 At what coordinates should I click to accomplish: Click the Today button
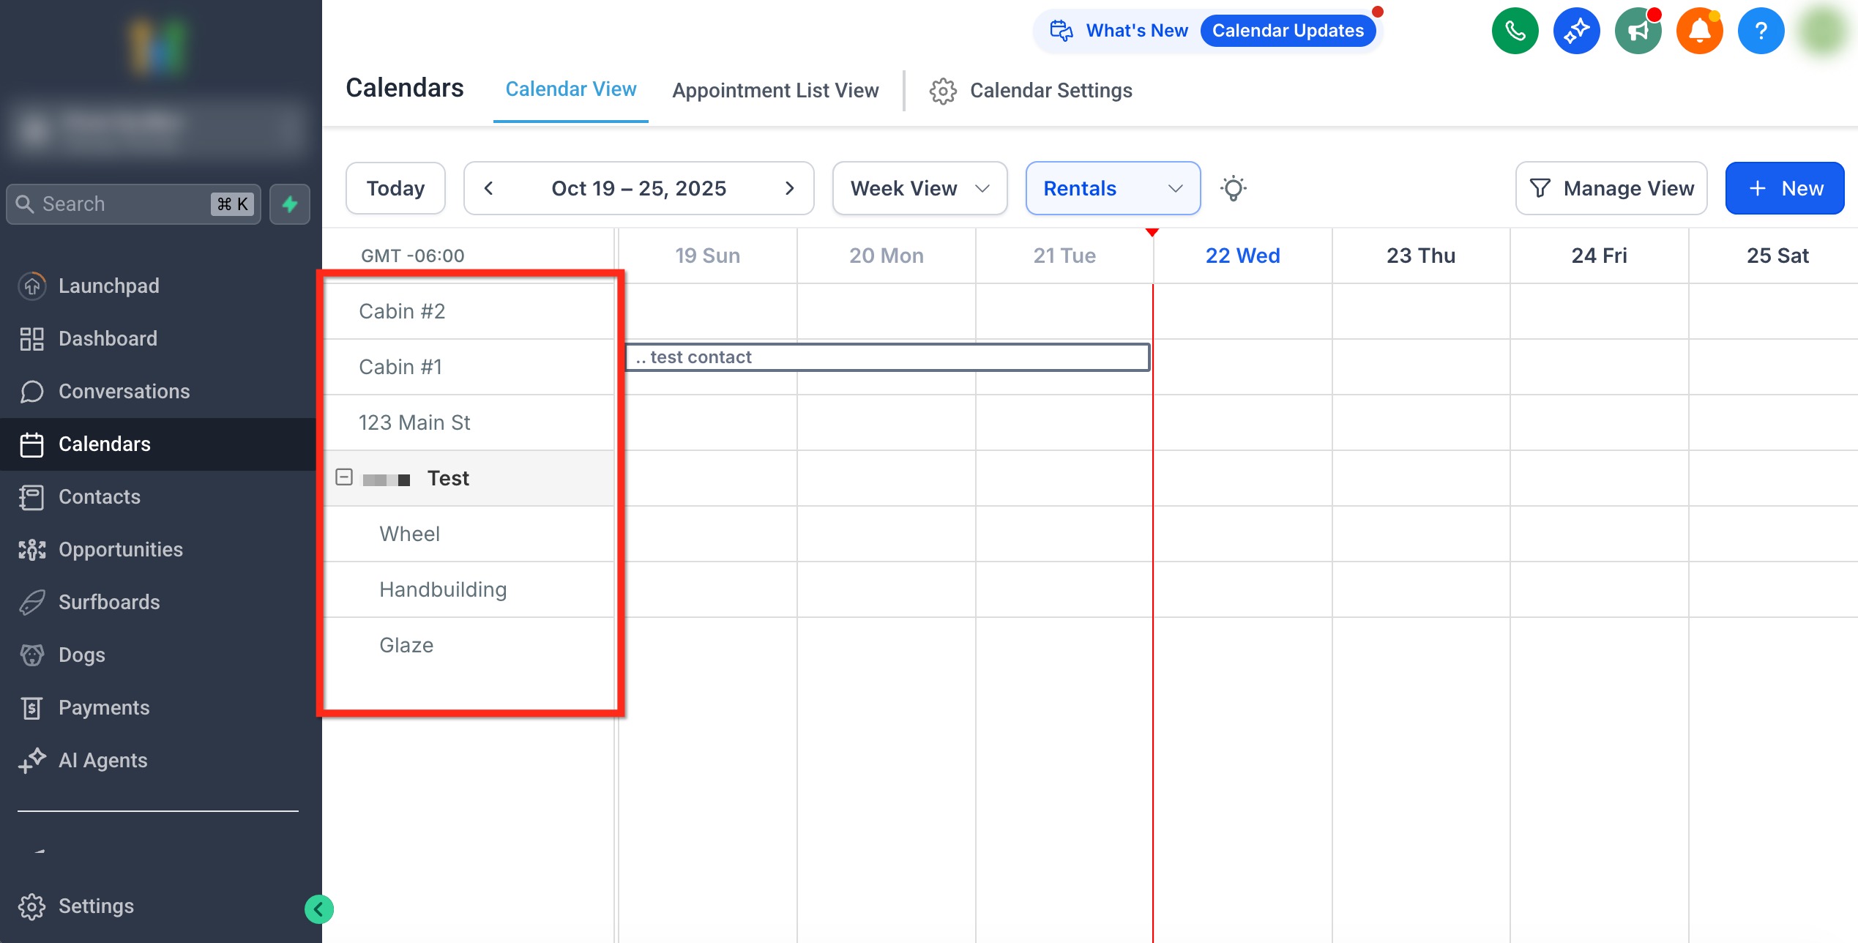[395, 188]
